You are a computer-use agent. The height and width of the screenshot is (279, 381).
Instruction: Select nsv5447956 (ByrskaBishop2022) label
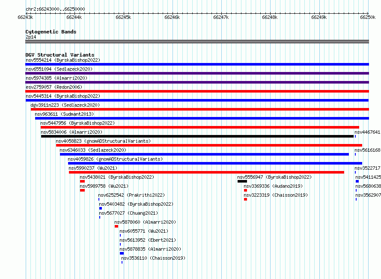point(77,123)
